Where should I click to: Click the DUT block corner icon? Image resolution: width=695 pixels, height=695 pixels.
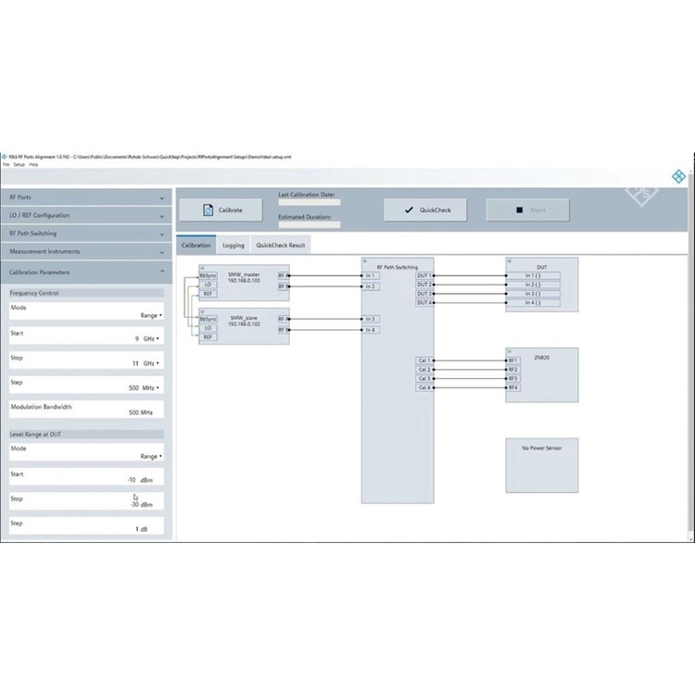tap(510, 261)
